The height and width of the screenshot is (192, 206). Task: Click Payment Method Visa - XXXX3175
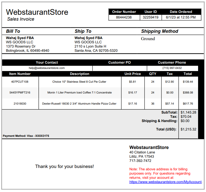tap(26, 136)
